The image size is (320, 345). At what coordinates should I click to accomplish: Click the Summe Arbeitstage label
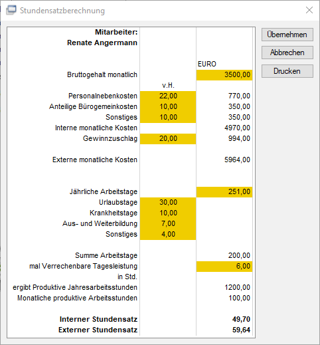click(106, 255)
